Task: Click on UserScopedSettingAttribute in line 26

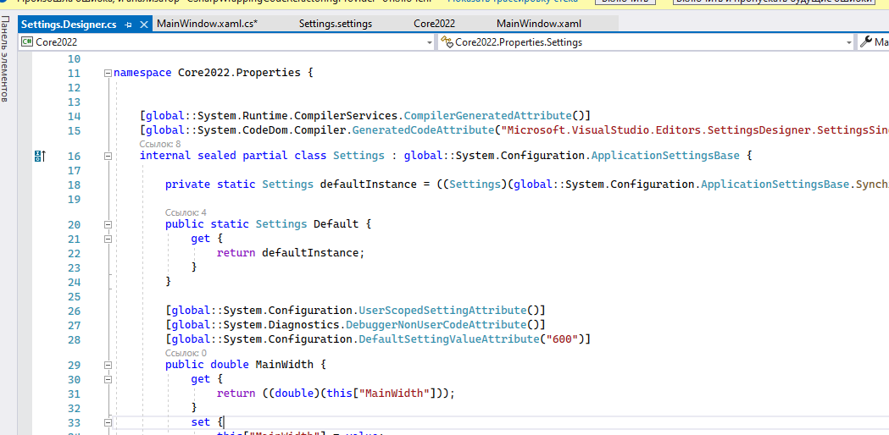Action: pos(442,311)
